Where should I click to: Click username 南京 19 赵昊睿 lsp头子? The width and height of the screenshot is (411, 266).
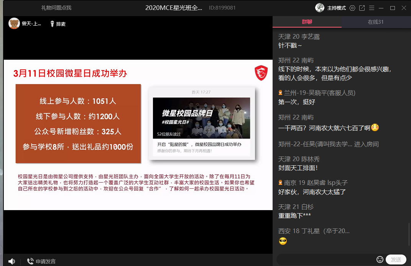(x=316, y=183)
